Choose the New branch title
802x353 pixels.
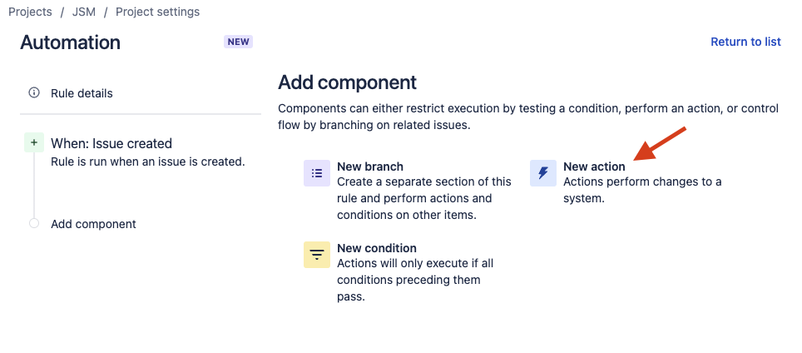coord(370,167)
